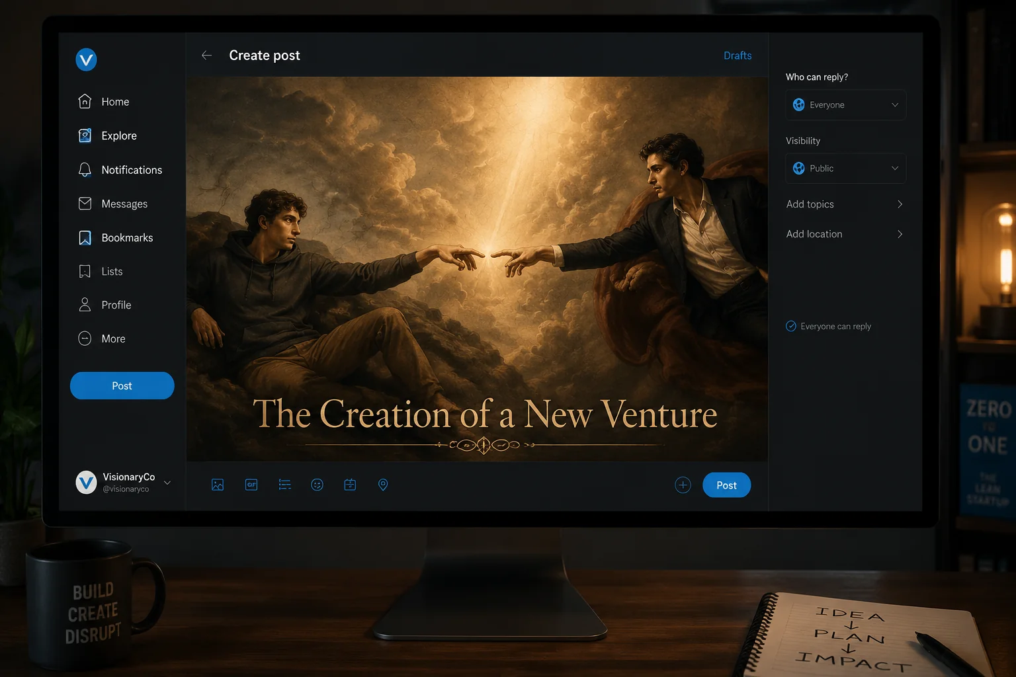Click the Drafts link
Screen dimensions: 1016x677
738,56
